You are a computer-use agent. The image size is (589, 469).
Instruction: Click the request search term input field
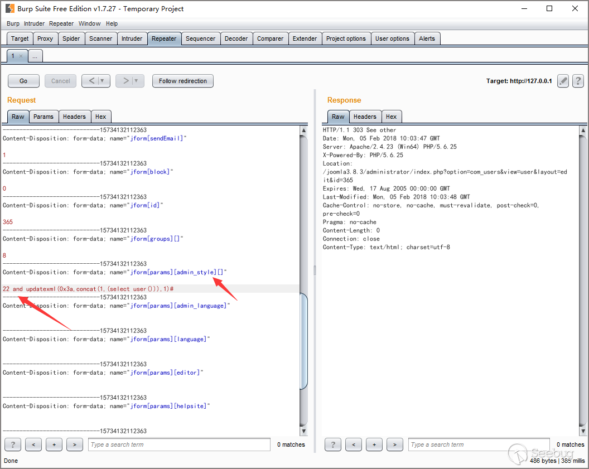[x=179, y=444]
